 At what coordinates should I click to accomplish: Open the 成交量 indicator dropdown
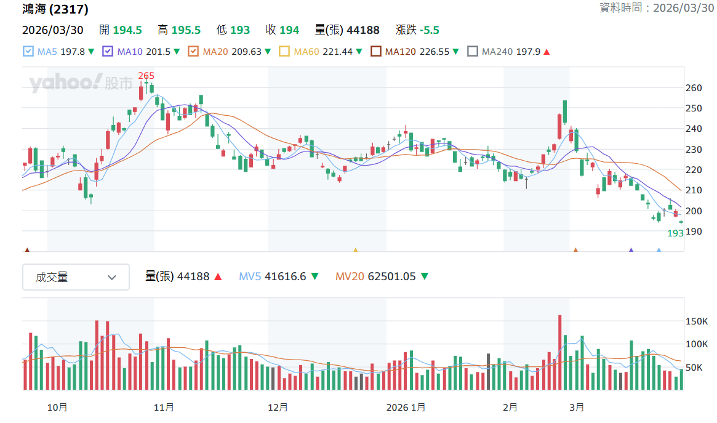click(x=76, y=277)
